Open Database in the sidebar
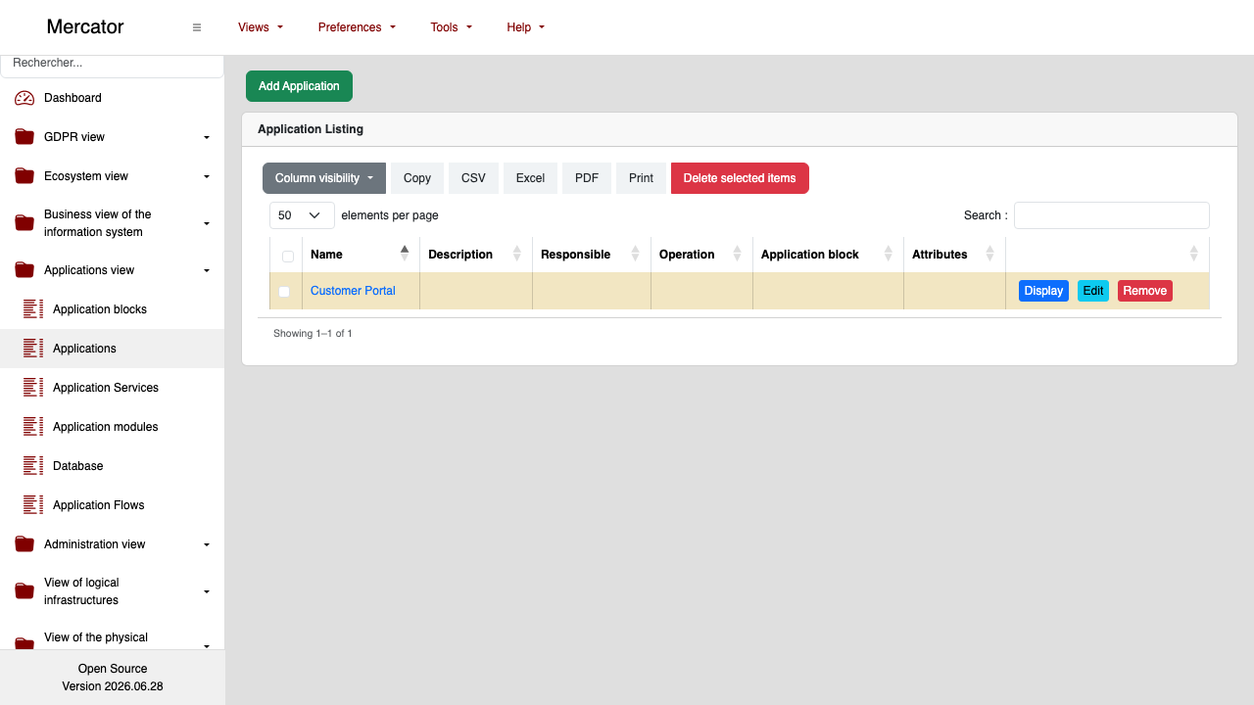 [x=78, y=466]
